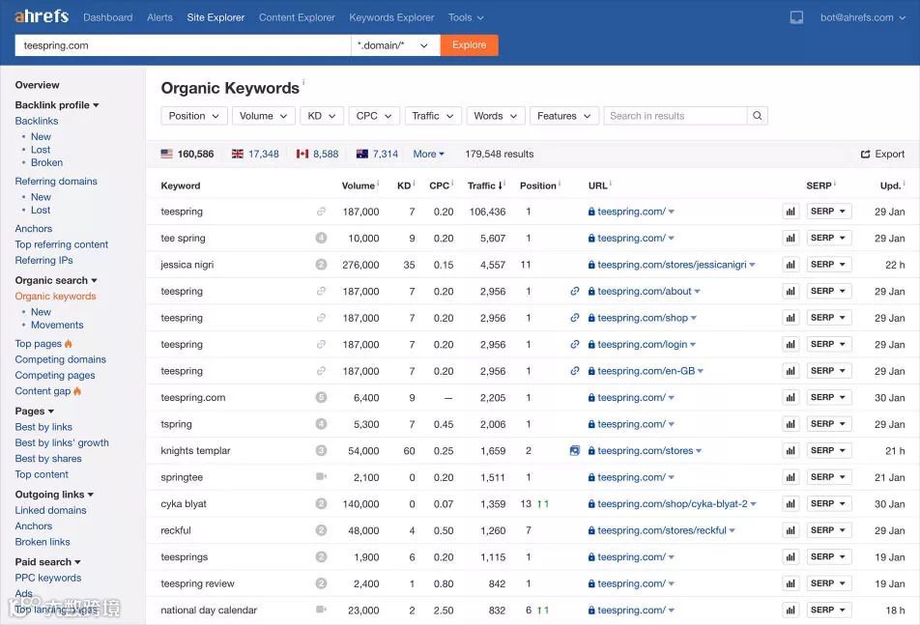Open chart icon for 'cyka blyat' row
920x625 pixels.
pos(791,504)
